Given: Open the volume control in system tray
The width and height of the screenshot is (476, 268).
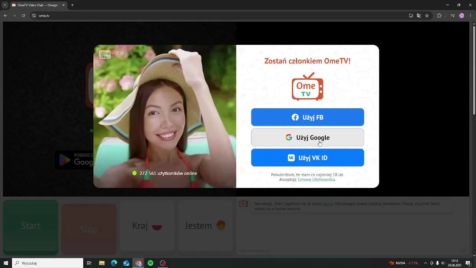Looking at the screenshot, I should pyautogui.click(x=443, y=263).
